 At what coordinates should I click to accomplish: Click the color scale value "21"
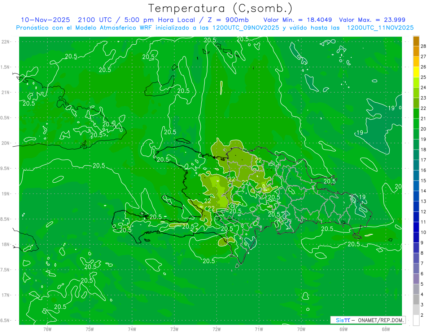coord(423,119)
